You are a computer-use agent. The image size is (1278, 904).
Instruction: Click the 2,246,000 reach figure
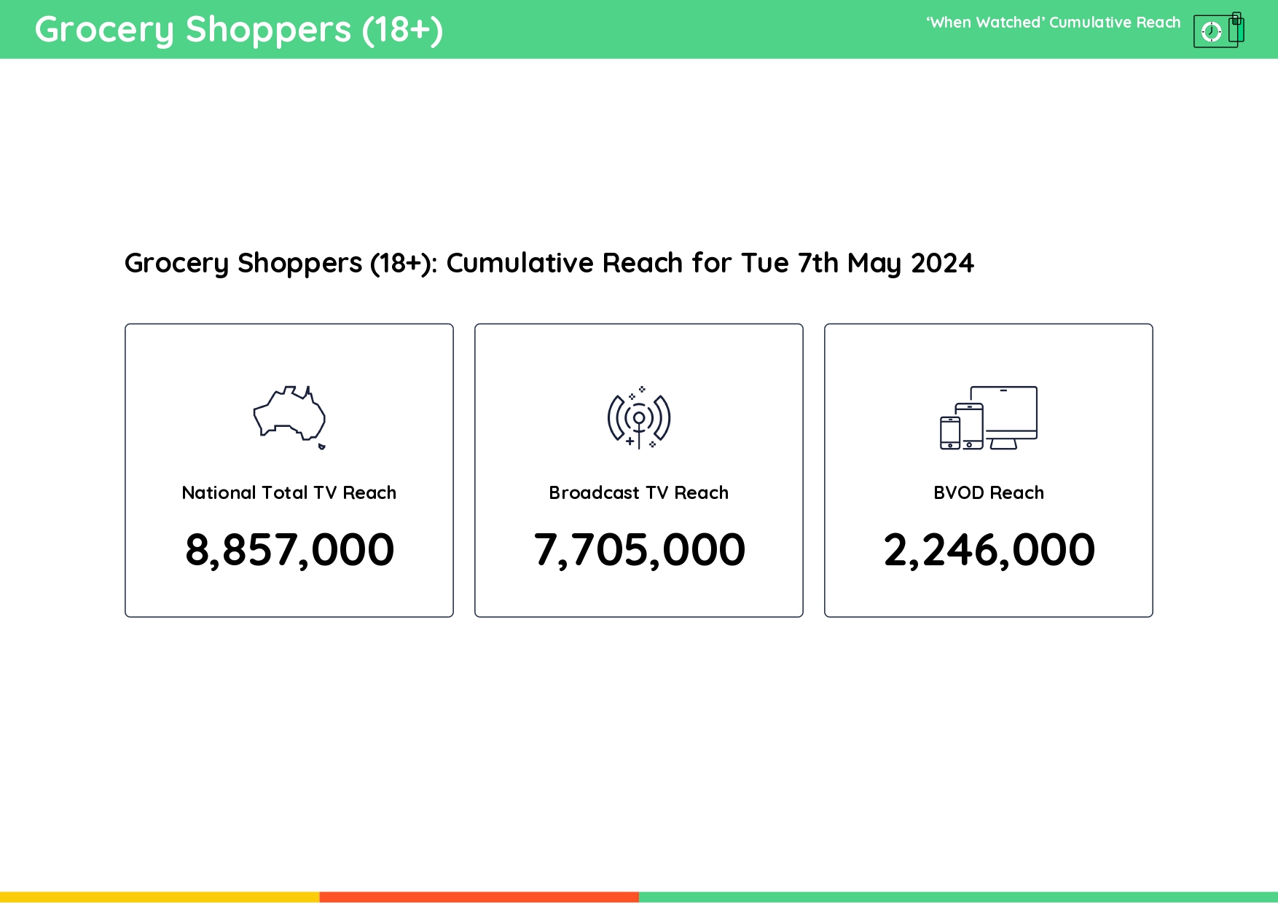pyautogui.click(x=989, y=549)
